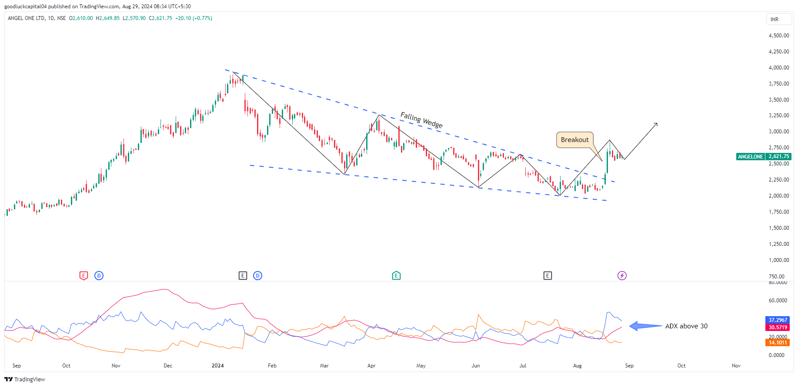Click the ANGELONE price label tag
This screenshot has height=387, width=798.
[x=750, y=156]
